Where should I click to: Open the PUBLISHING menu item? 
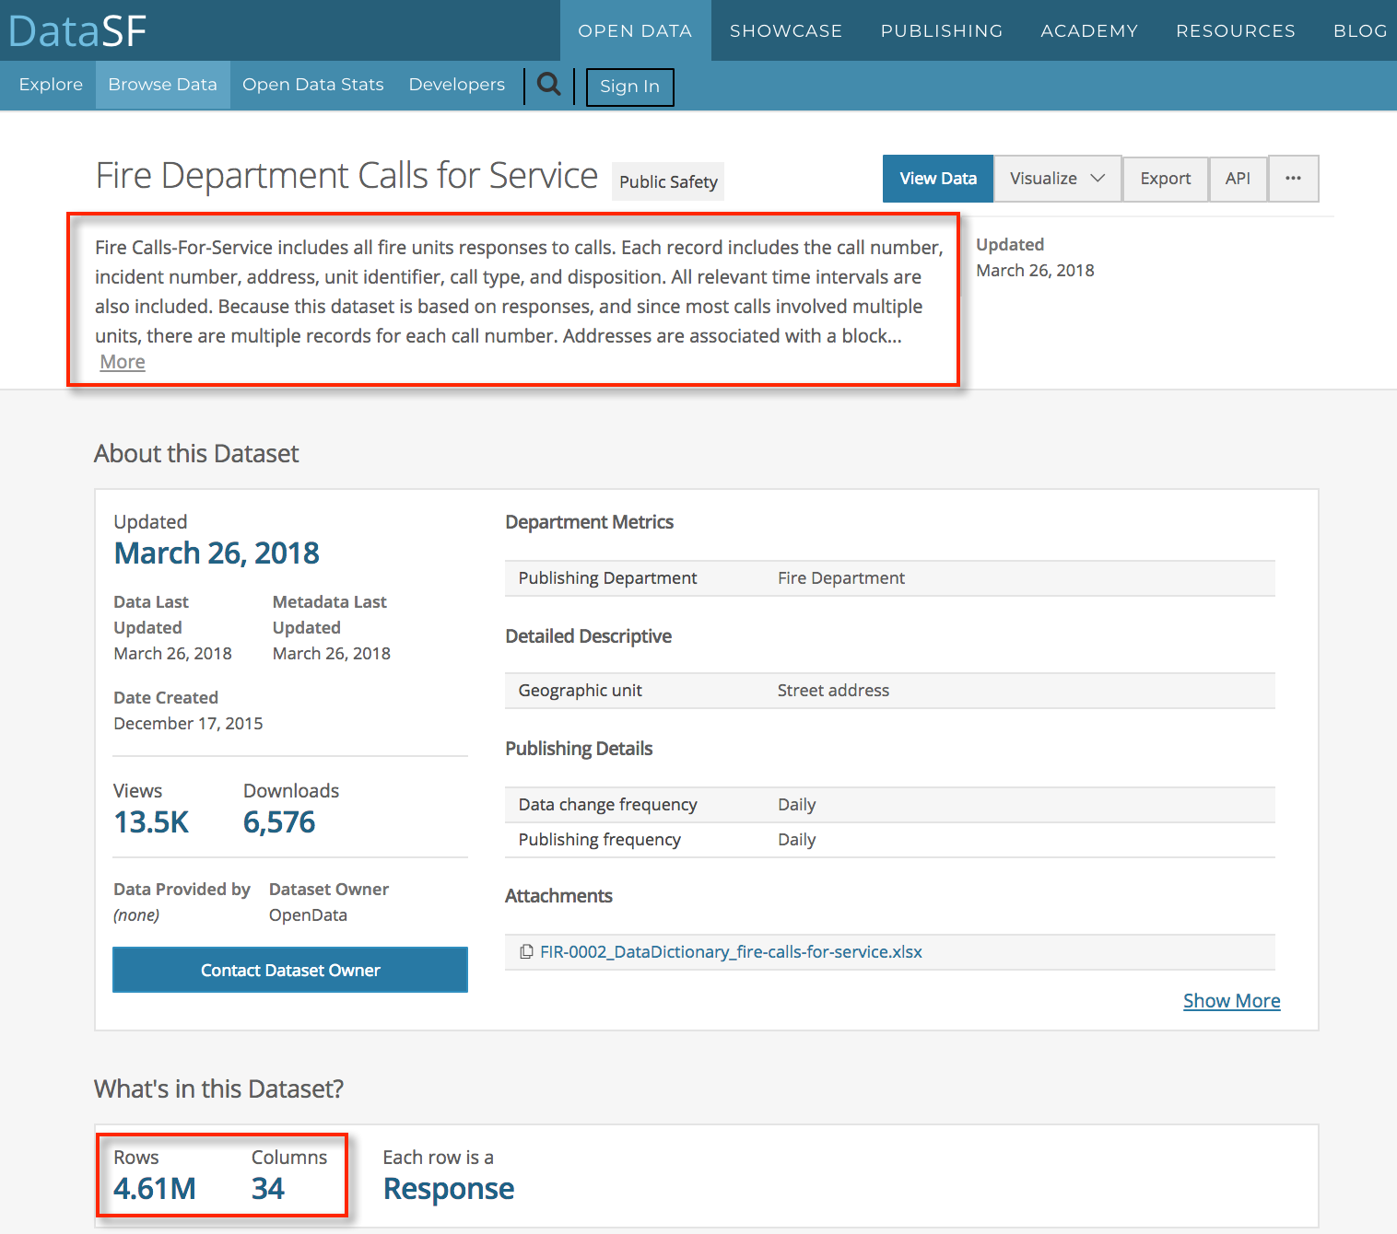click(942, 30)
